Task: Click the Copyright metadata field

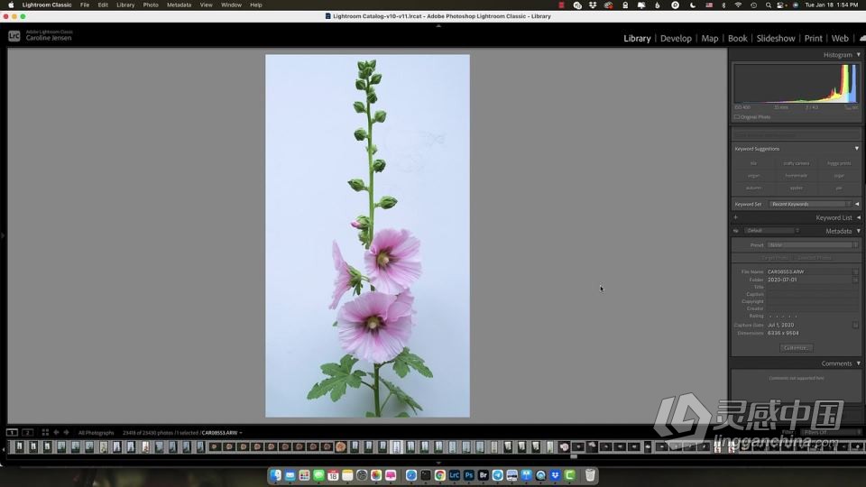Action: (813, 301)
